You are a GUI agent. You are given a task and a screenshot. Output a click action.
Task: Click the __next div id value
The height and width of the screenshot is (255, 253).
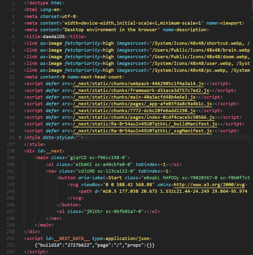(x=54, y=151)
